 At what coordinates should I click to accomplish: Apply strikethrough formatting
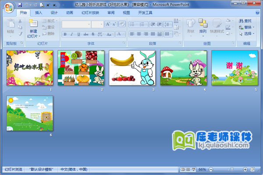pos(86,34)
